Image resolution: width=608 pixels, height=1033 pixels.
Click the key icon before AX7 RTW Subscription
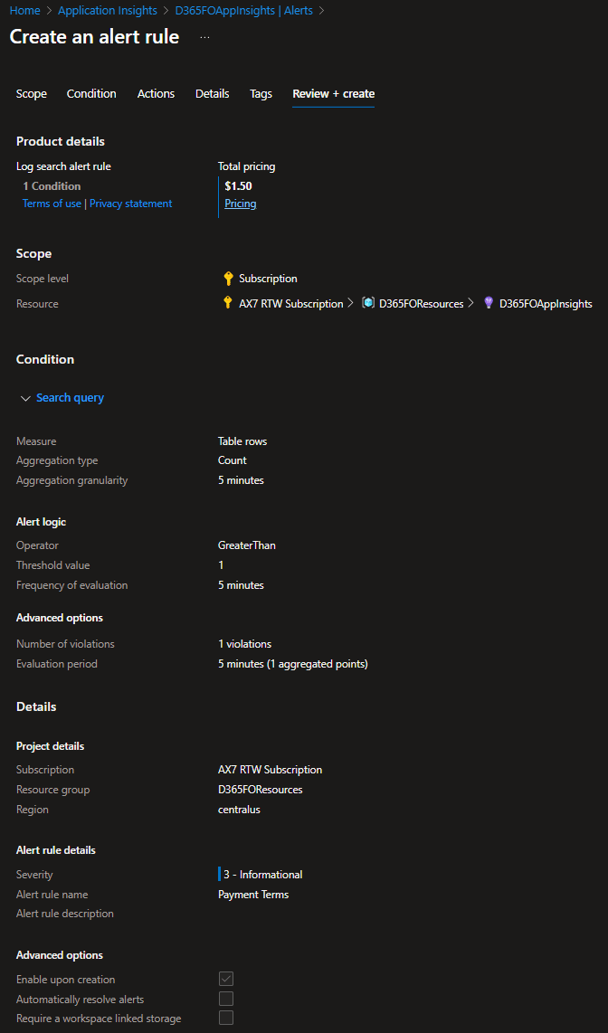[228, 304]
